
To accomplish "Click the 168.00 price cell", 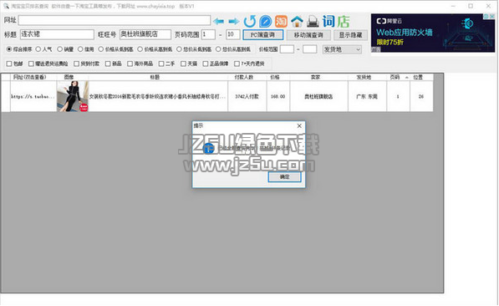I will (278, 96).
